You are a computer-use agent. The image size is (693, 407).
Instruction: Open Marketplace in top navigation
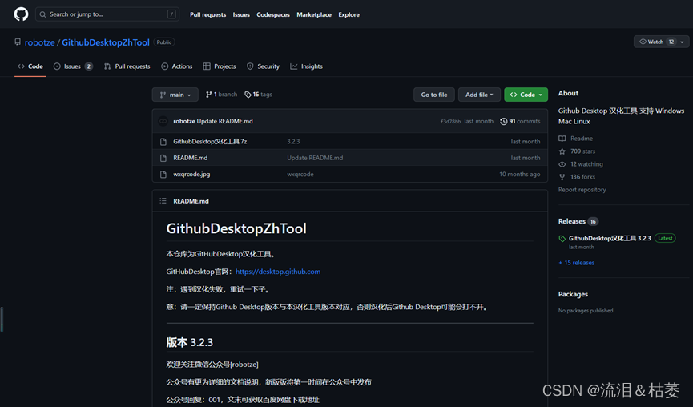314,14
